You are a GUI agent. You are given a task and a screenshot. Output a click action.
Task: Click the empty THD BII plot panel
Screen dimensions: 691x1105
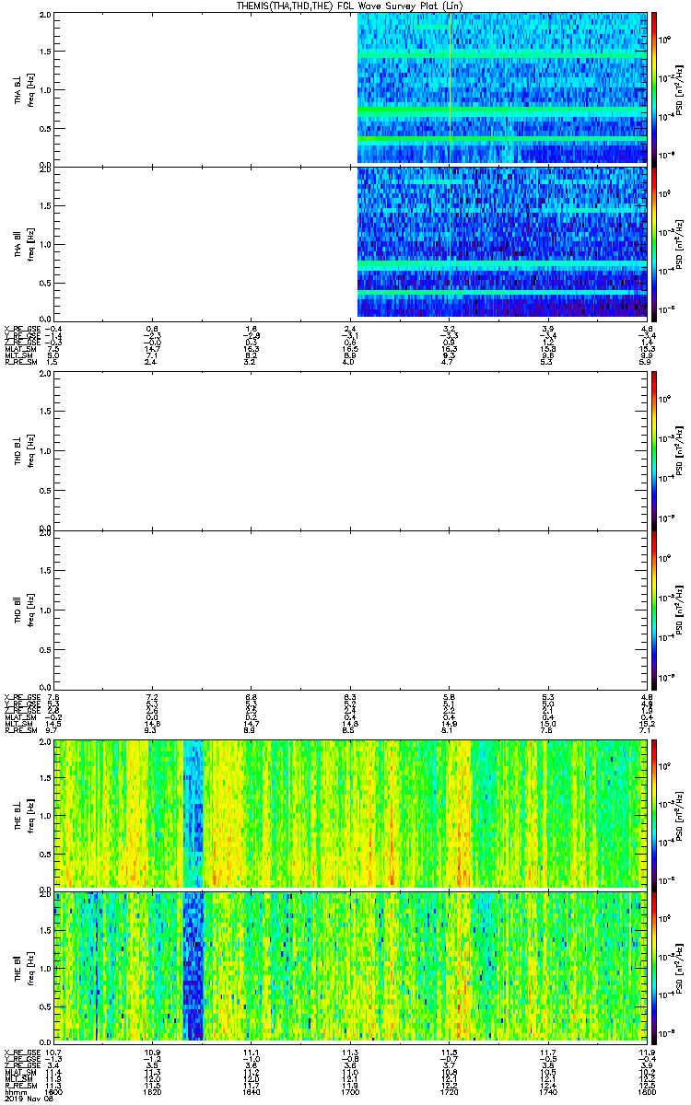click(x=350, y=609)
